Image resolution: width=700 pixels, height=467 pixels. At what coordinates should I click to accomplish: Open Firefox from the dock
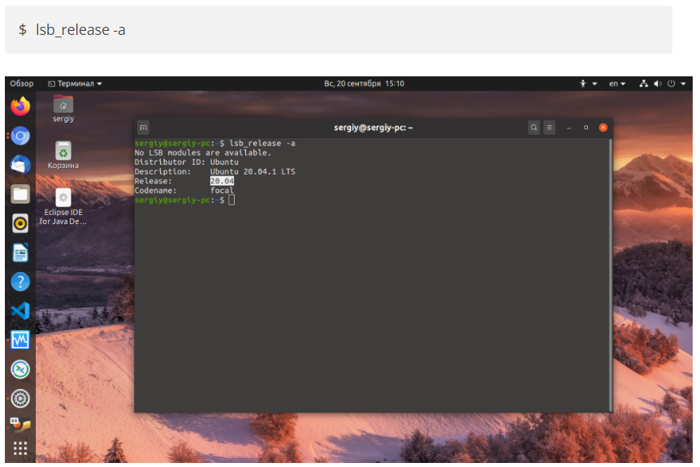coord(20,106)
